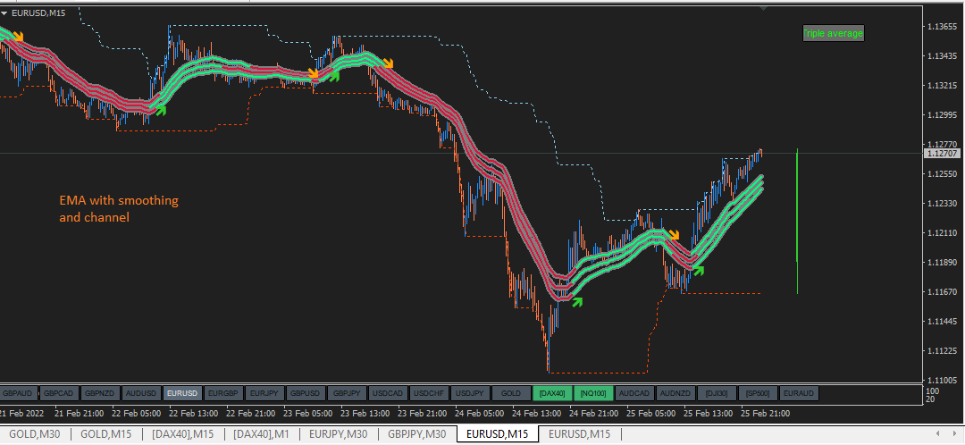
Task: Select the USDJPY symbol button
Action: tap(470, 393)
